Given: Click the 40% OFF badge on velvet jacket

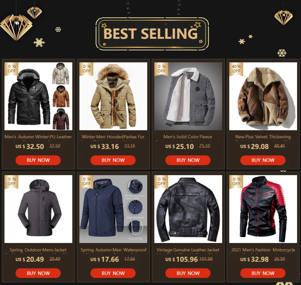Looking at the screenshot, I should tap(236, 69).
